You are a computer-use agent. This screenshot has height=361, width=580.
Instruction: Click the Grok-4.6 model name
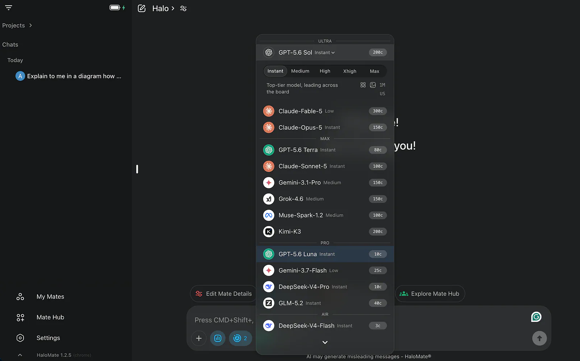coord(291,199)
